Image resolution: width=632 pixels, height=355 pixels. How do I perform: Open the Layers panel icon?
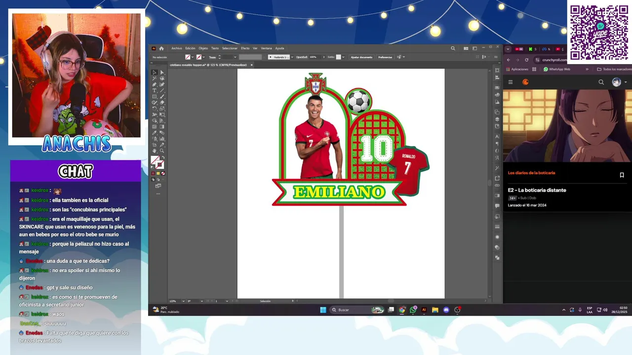[x=497, y=119]
